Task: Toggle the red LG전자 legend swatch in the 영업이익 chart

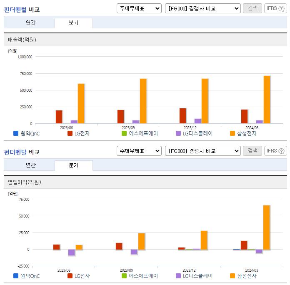Action: [70, 276]
